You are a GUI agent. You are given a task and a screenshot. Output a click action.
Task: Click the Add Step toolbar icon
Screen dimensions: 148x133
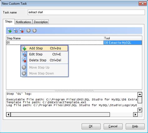[x=10, y=31]
